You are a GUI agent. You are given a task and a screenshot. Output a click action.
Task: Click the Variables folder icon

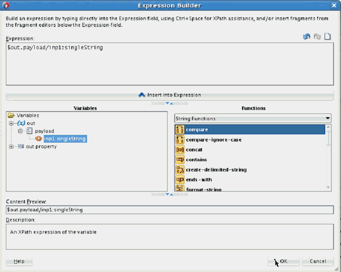pyautogui.click(x=11, y=116)
